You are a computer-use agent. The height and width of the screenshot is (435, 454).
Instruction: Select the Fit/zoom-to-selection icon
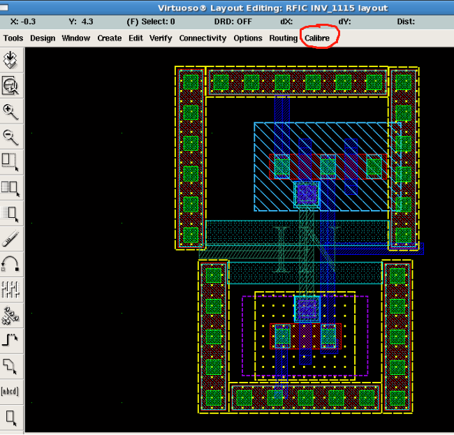pyautogui.click(x=10, y=86)
